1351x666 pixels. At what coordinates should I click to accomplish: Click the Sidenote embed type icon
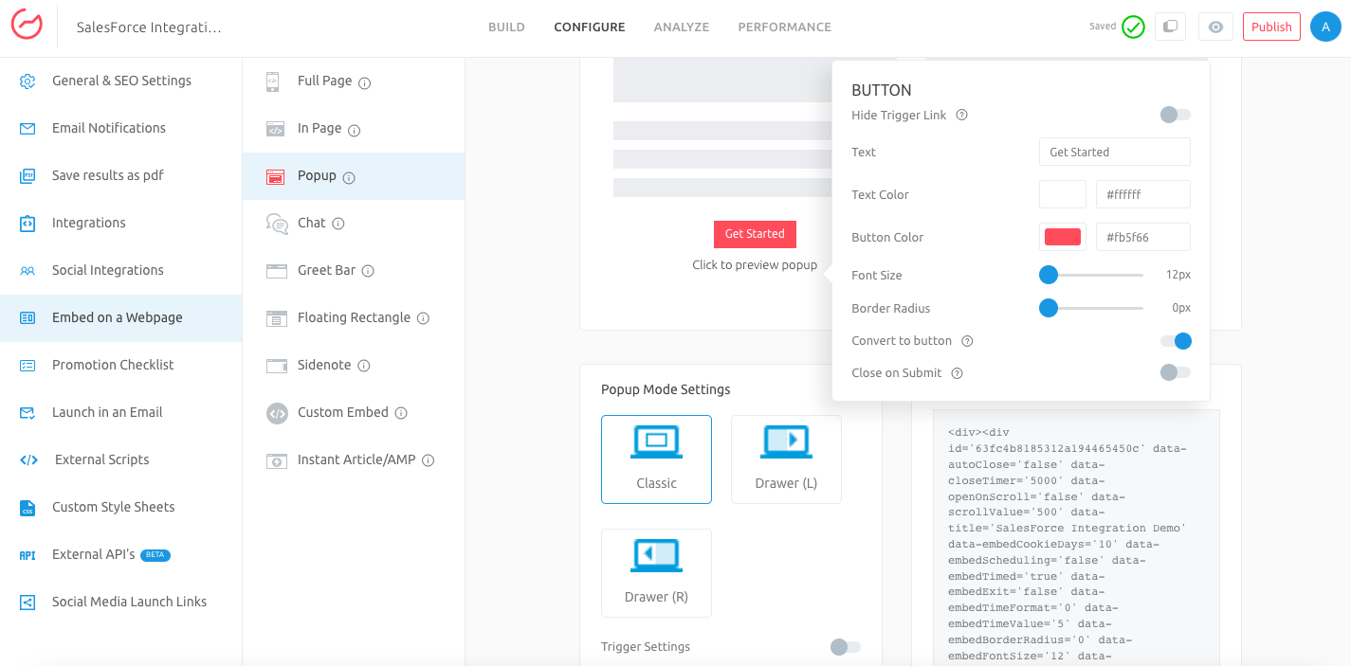[x=276, y=366]
